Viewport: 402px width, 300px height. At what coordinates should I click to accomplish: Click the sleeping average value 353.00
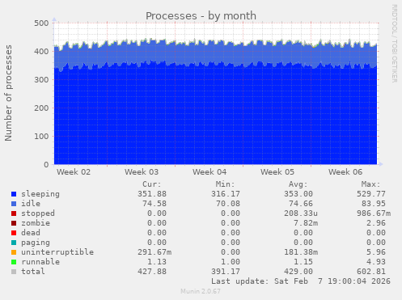point(298,194)
